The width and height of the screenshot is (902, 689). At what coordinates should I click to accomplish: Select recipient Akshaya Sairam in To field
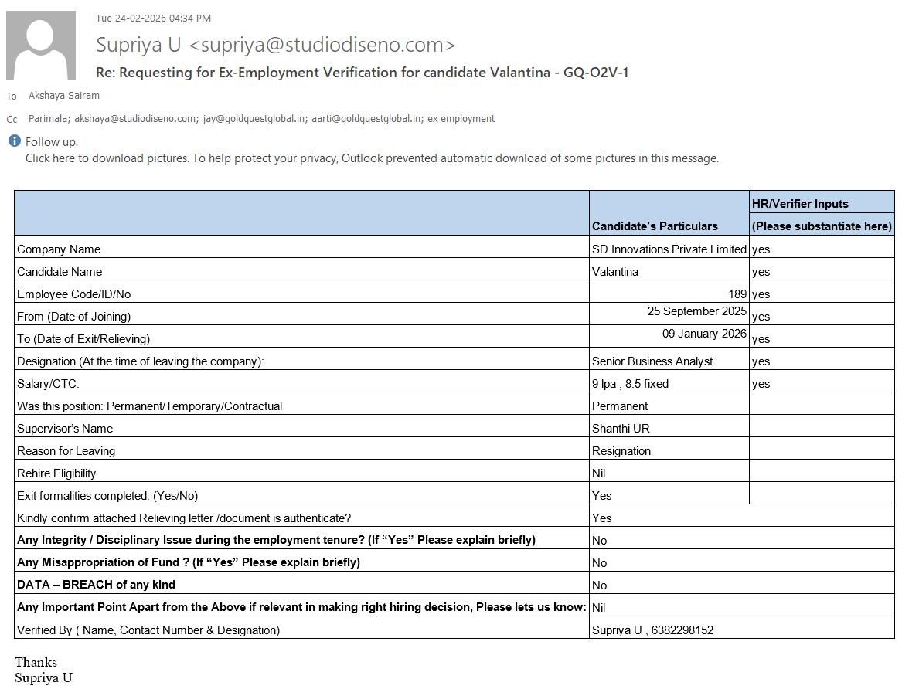tap(64, 96)
